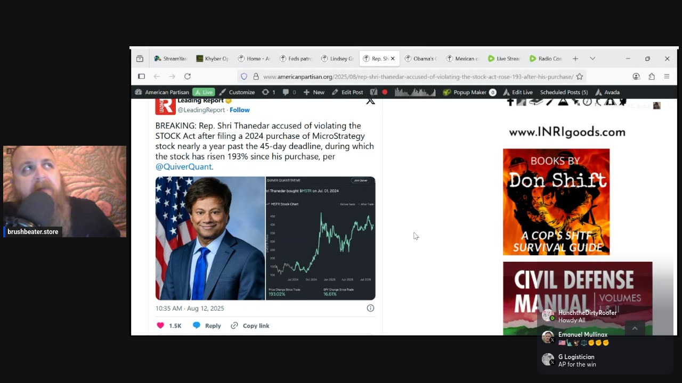
Task: Click the audio waveform meter in admin bar
Action: [x=415, y=92]
